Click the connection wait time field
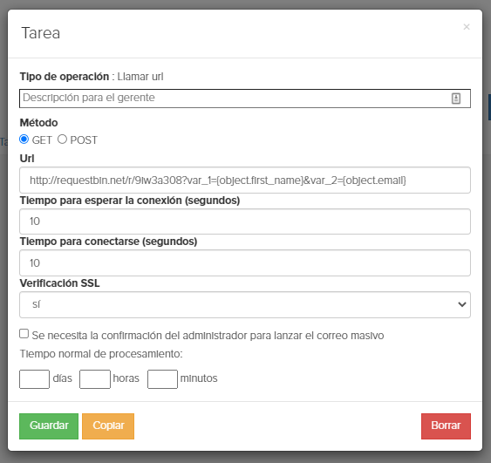Screen dimensions: 491x463 click(245, 221)
